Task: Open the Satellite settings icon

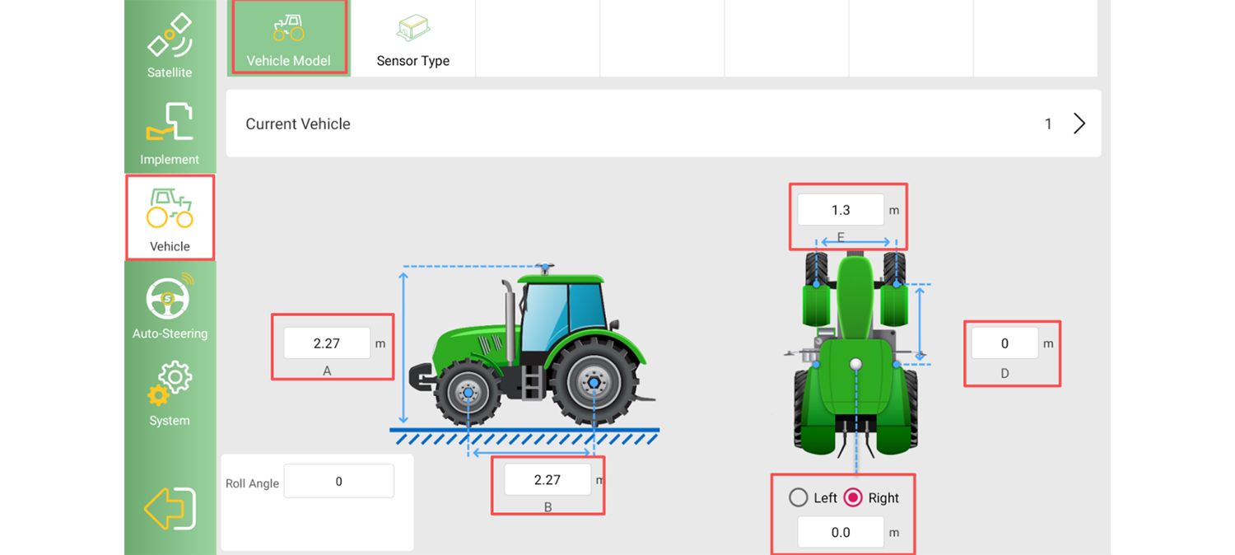Action: 170,35
